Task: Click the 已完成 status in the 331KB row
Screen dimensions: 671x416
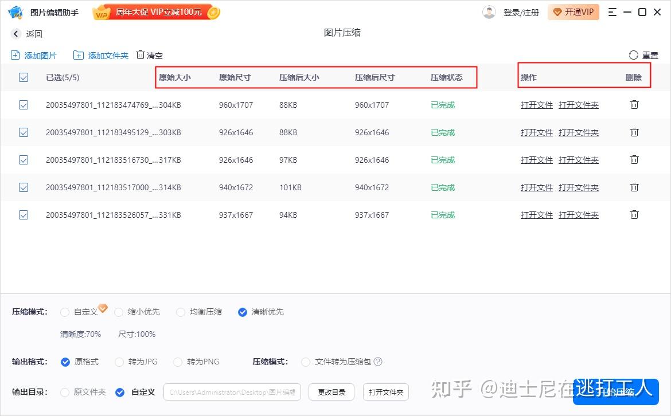Action: click(x=443, y=215)
